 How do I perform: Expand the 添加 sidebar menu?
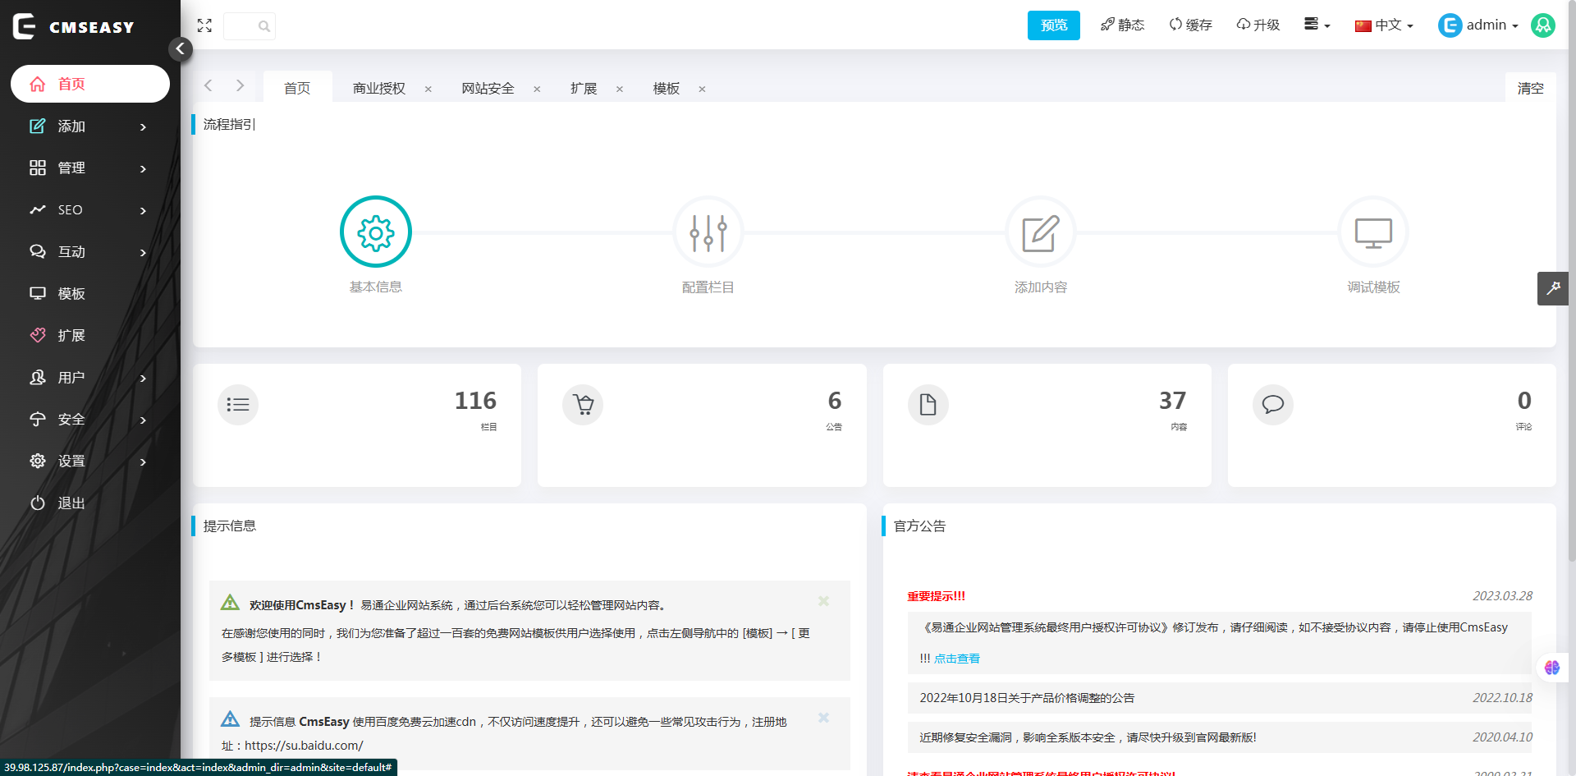(90, 126)
